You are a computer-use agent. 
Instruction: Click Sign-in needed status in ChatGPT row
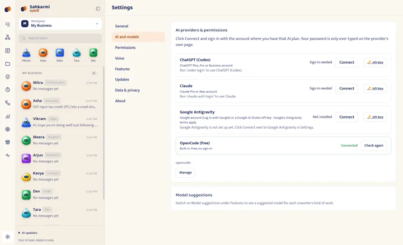321,62
